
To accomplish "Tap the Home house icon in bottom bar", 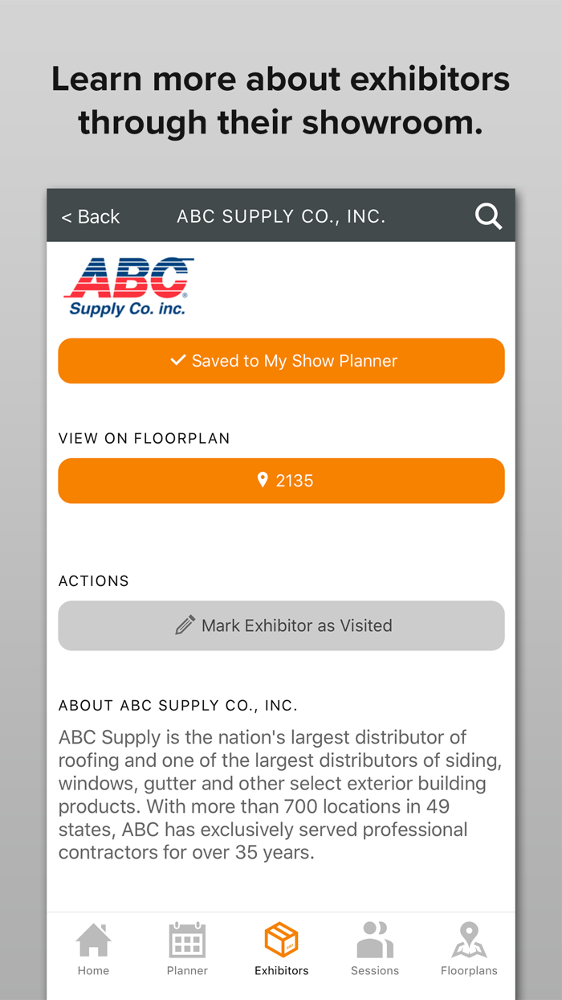I will [93, 939].
